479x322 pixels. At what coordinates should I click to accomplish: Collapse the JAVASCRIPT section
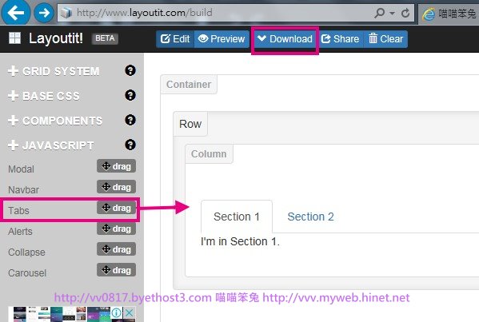coord(51,145)
